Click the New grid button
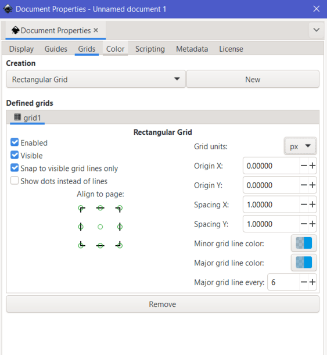Image resolution: width=327 pixels, height=355 pixels. pos(253,79)
